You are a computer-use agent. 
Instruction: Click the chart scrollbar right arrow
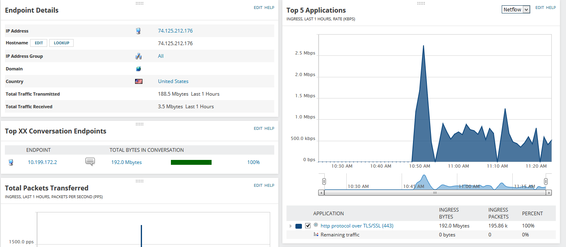click(549, 192)
